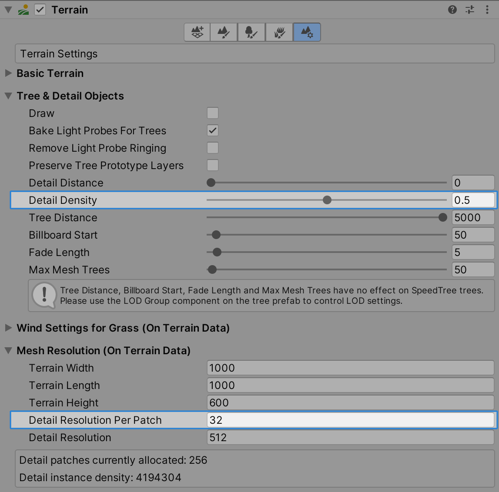The width and height of the screenshot is (499, 492).
Task: Open the Terrain component presets icon
Action: (x=470, y=10)
